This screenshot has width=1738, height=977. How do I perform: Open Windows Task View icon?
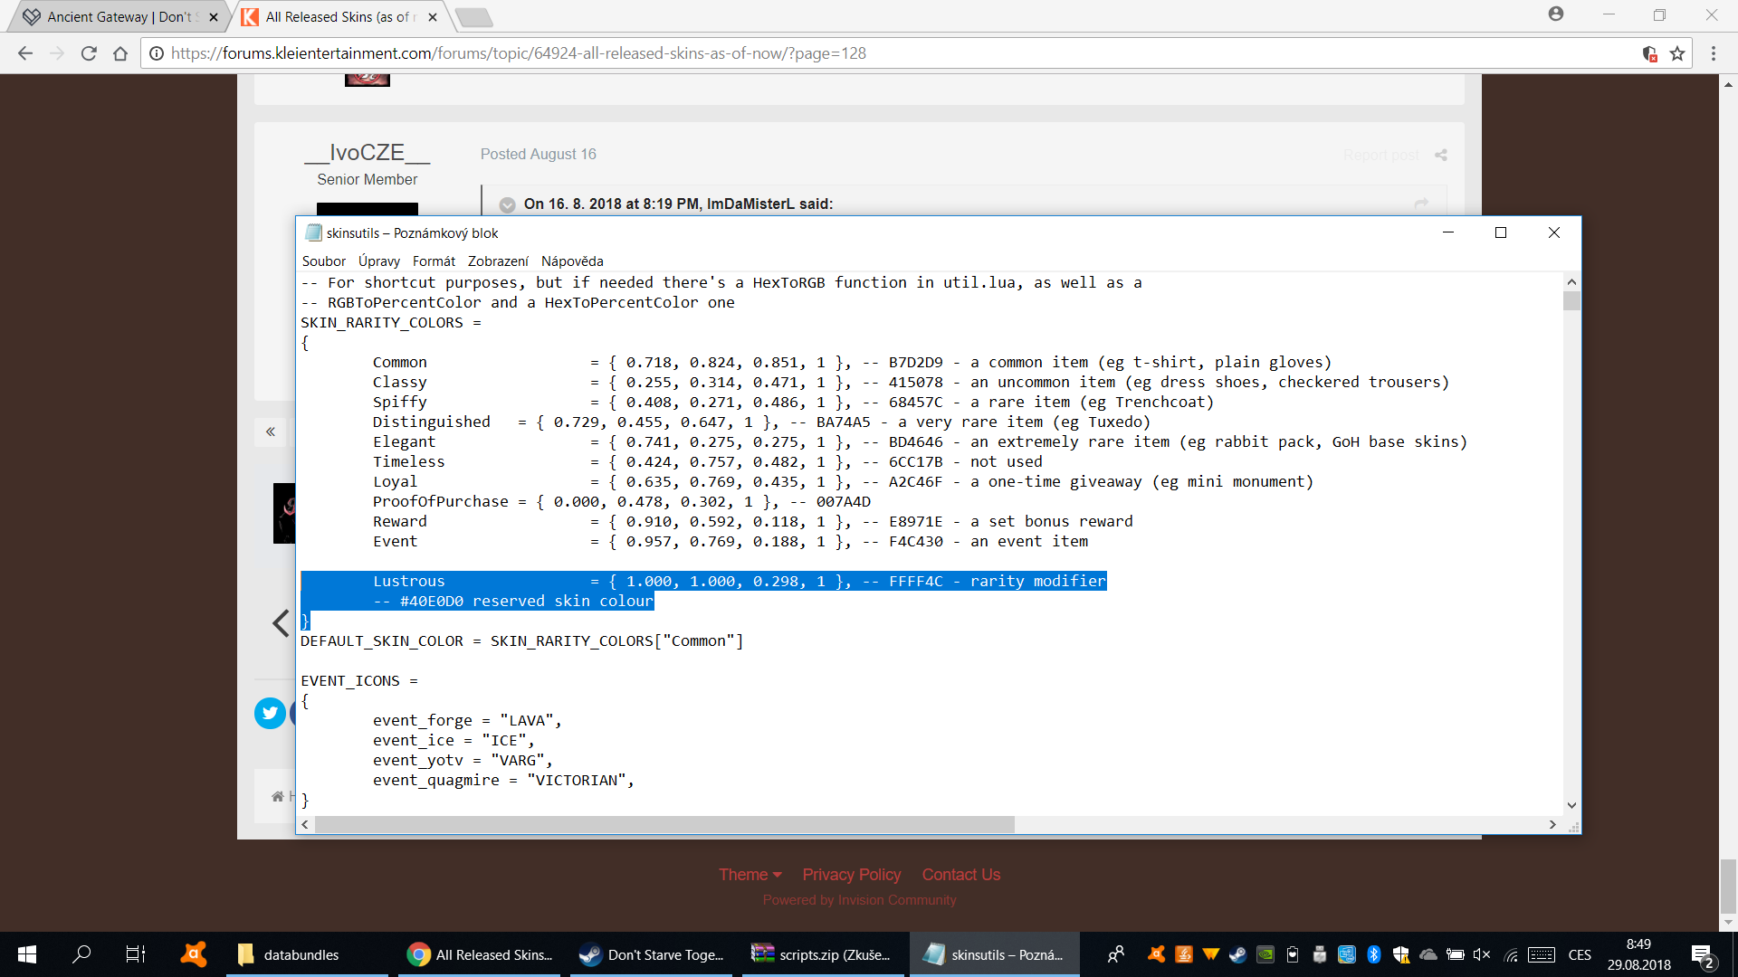[135, 954]
